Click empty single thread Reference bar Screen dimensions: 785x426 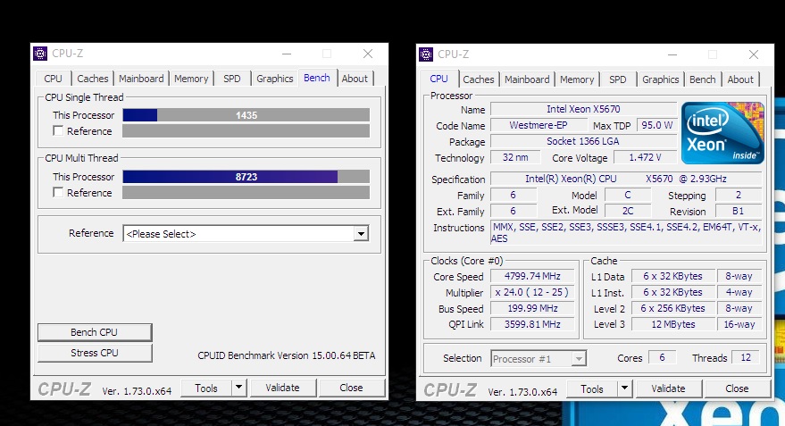coord(246,130)
